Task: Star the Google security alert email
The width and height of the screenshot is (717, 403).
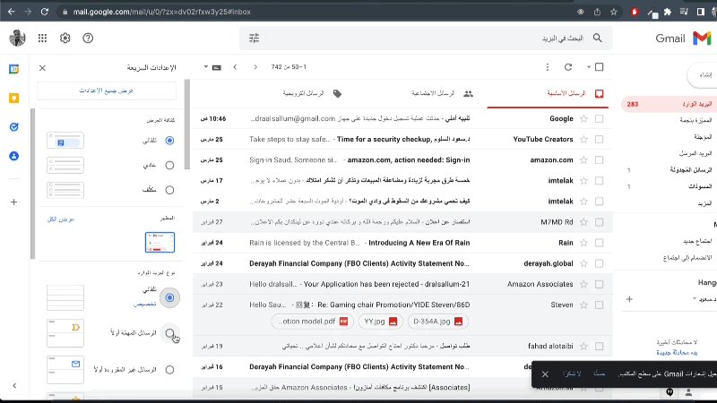Action: coord(583,119)
